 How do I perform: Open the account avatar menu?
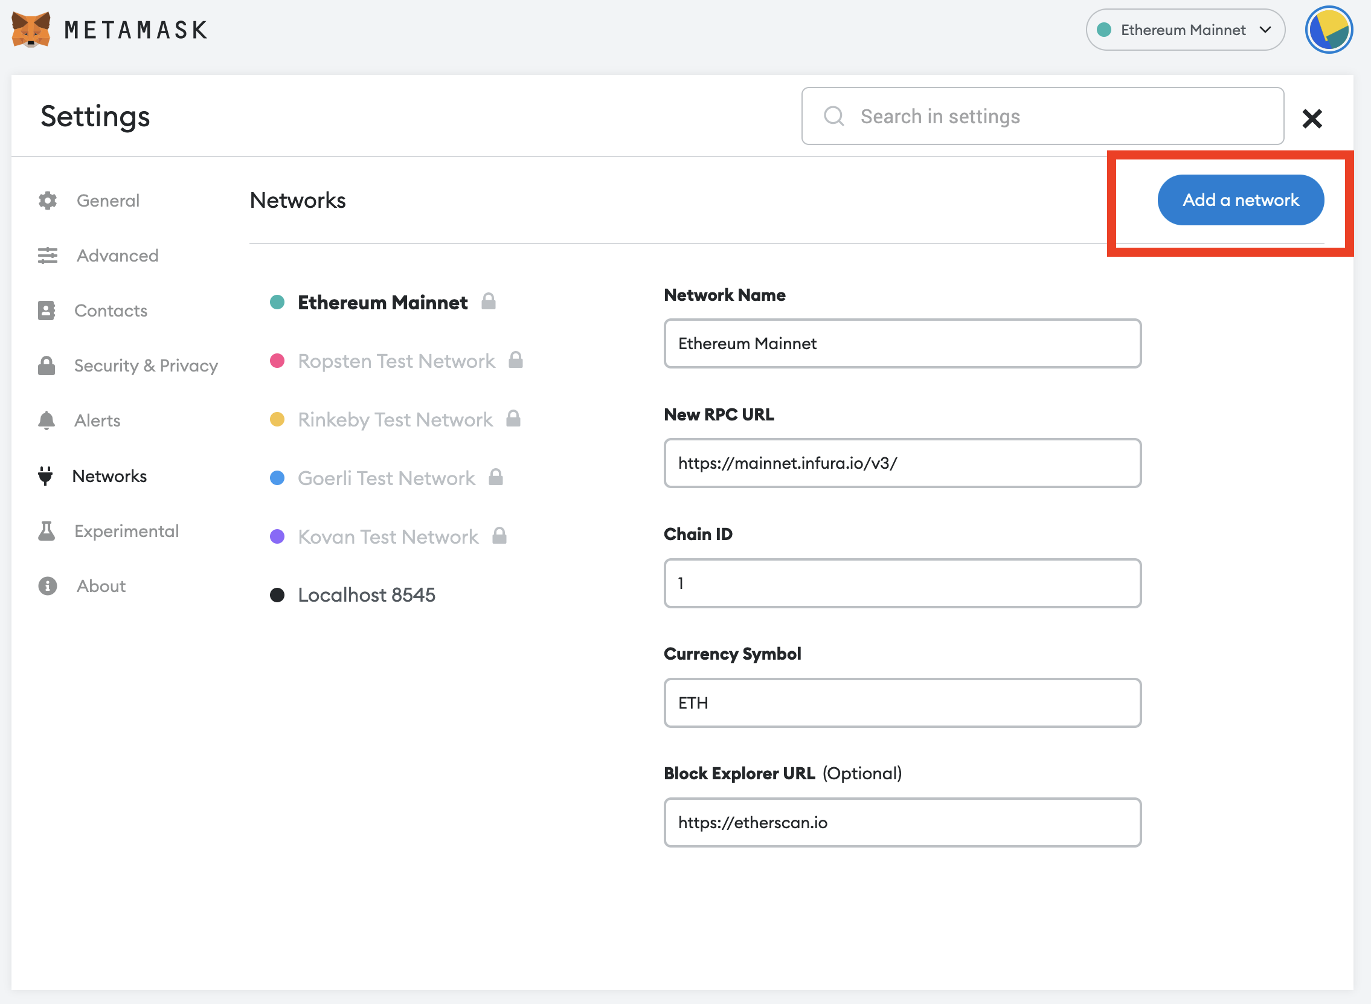coord(1329,30)
